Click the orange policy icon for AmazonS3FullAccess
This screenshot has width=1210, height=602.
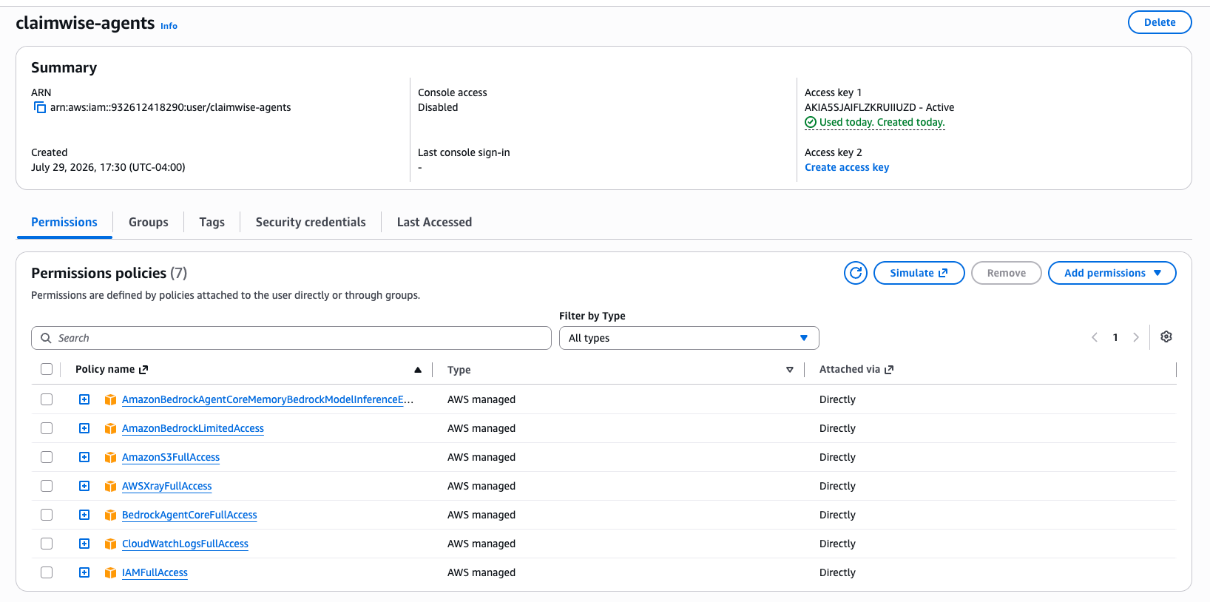tap(110, 457)
